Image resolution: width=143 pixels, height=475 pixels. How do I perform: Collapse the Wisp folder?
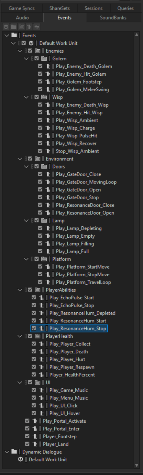pyautogui.click(x=26, y=97)
